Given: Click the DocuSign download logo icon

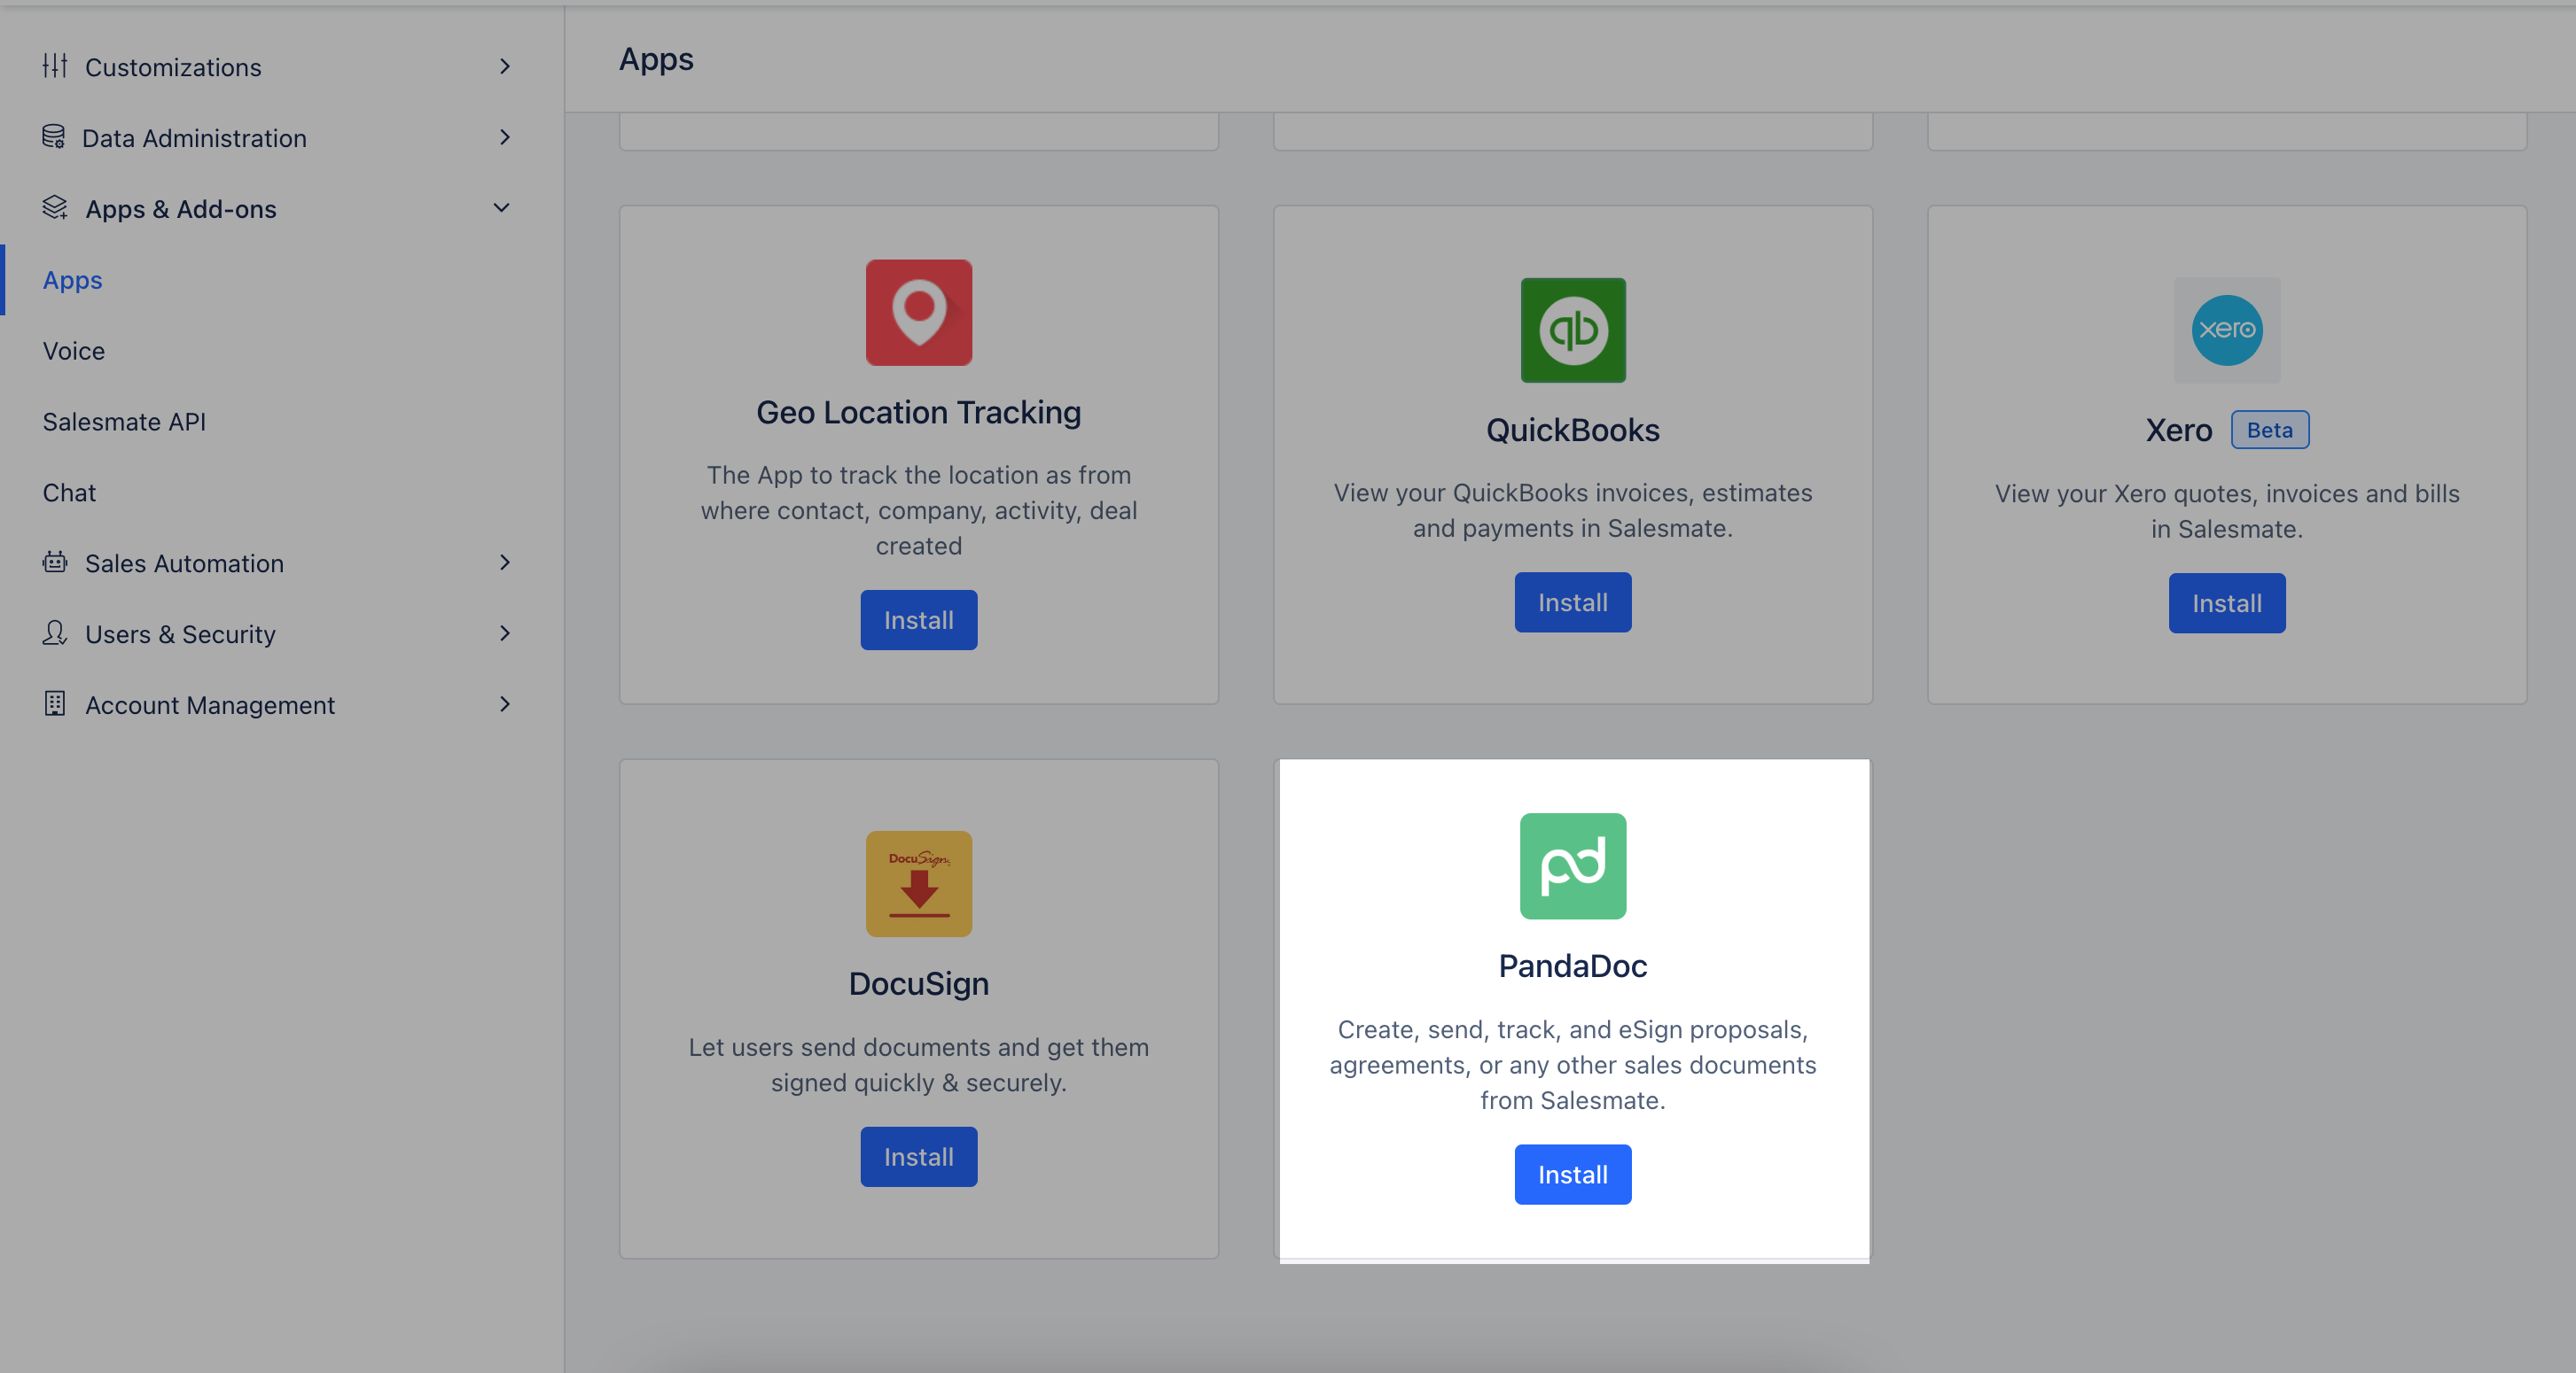Looking at the screenshot, I should (x=918, y=884).
